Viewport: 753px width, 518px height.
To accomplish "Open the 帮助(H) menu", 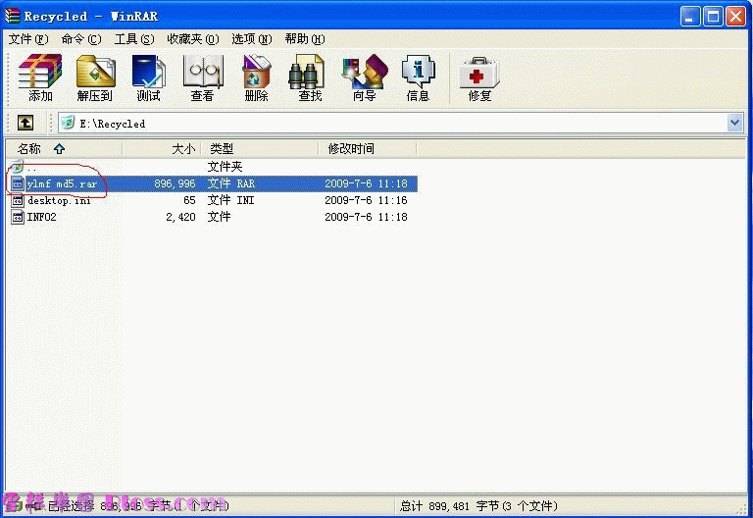I will pyautogui.click(x=305, y=39).
